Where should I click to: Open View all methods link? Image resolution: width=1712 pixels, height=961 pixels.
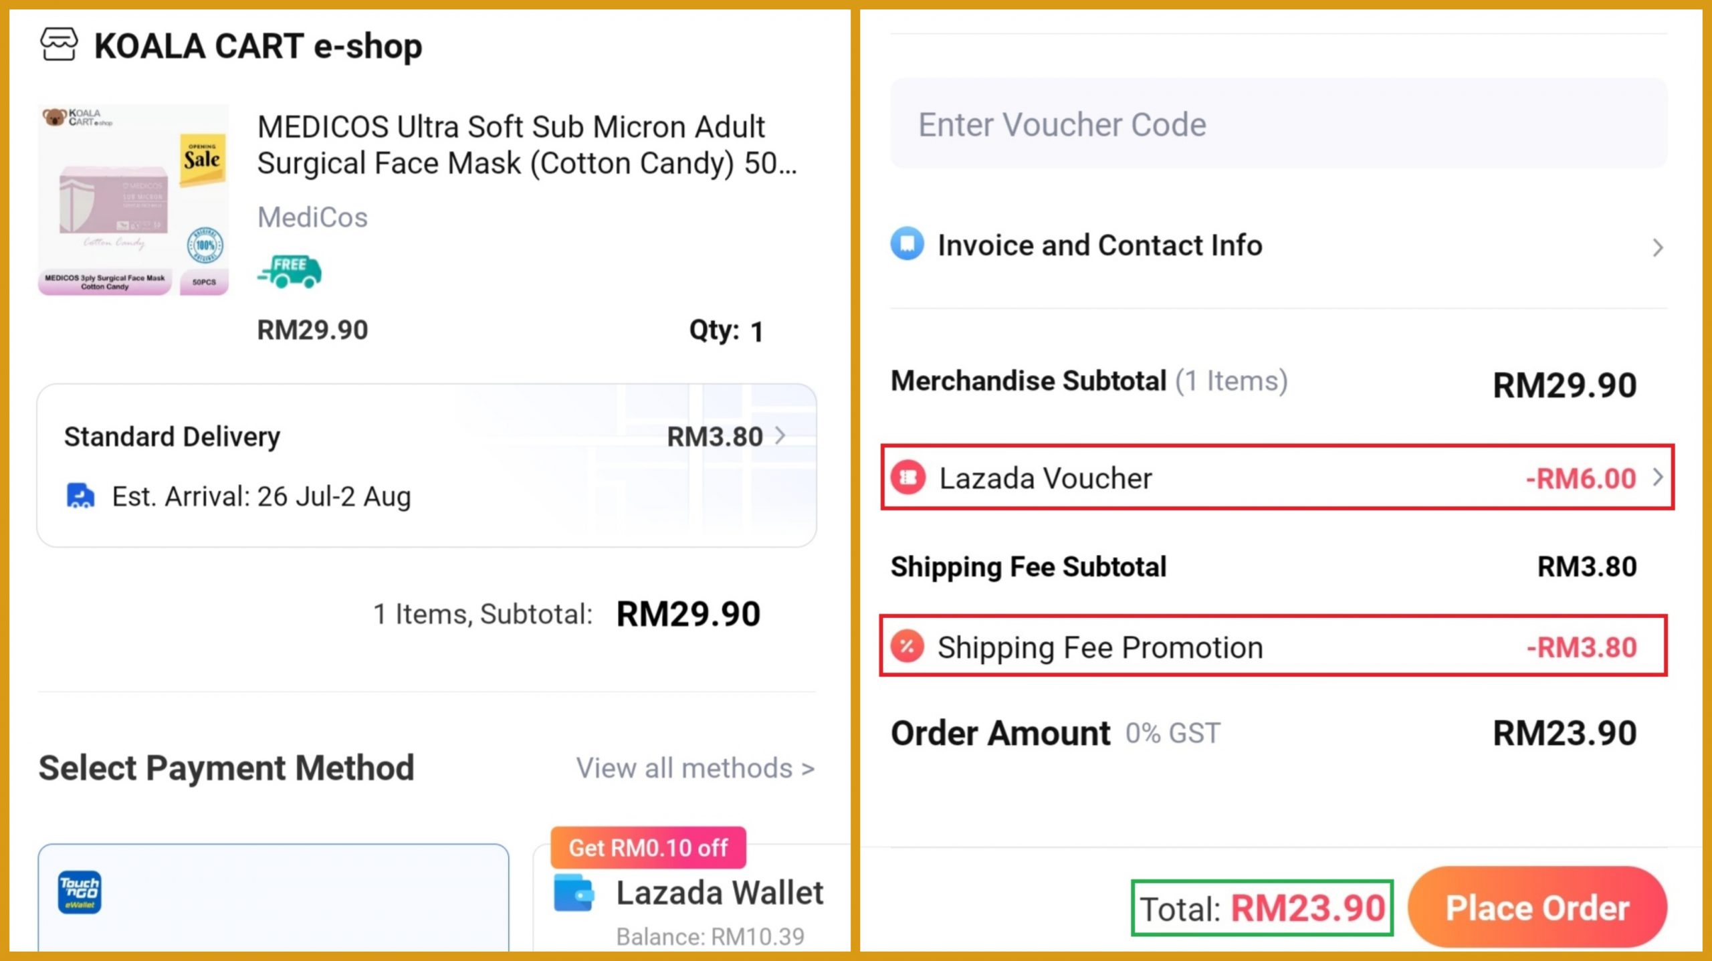click(x=695, y=768)
